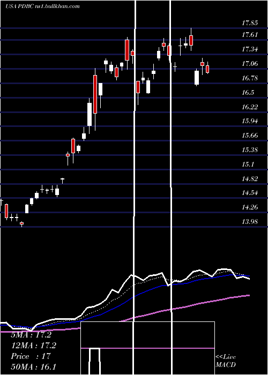Viewport: 268px width, 375px height.
Task: Click the 15.94 price label
Action: click(250, 121)
